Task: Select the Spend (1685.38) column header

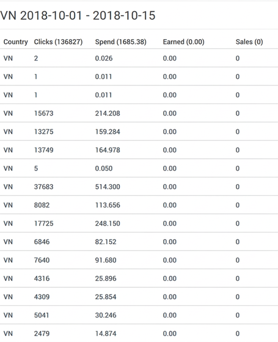Action: (x=121, y=42)
